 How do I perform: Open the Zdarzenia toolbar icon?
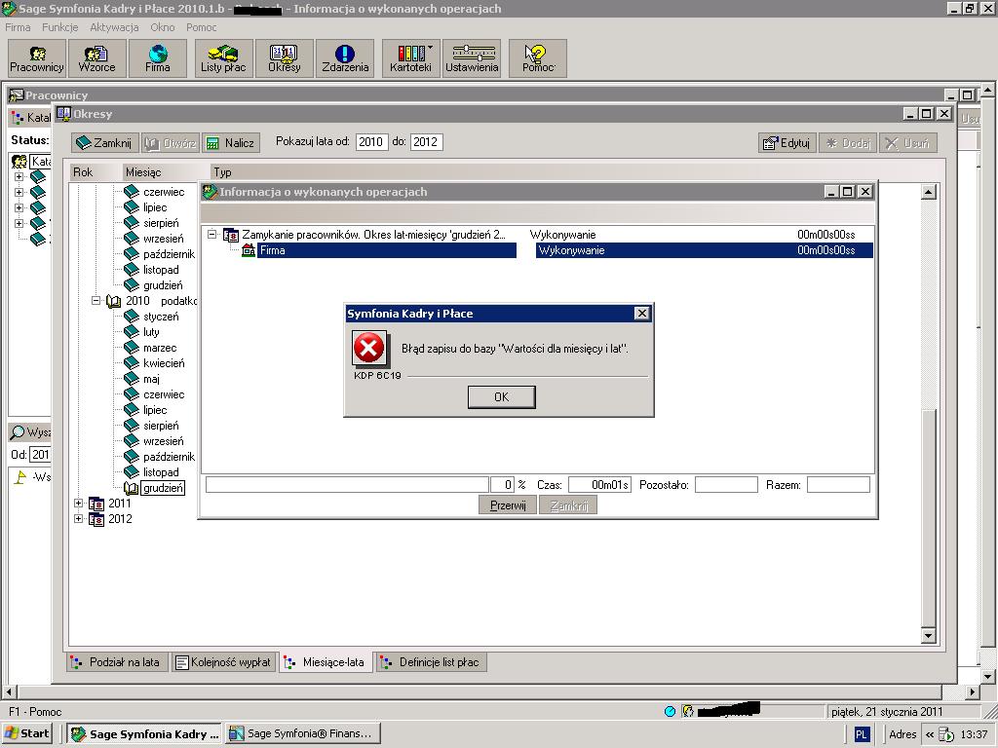coord(344,58)
